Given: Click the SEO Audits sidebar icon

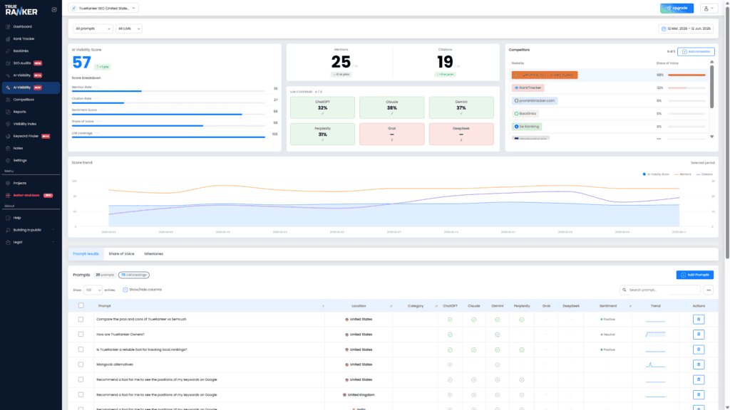Looking at the screenshot, I should 8,63.
